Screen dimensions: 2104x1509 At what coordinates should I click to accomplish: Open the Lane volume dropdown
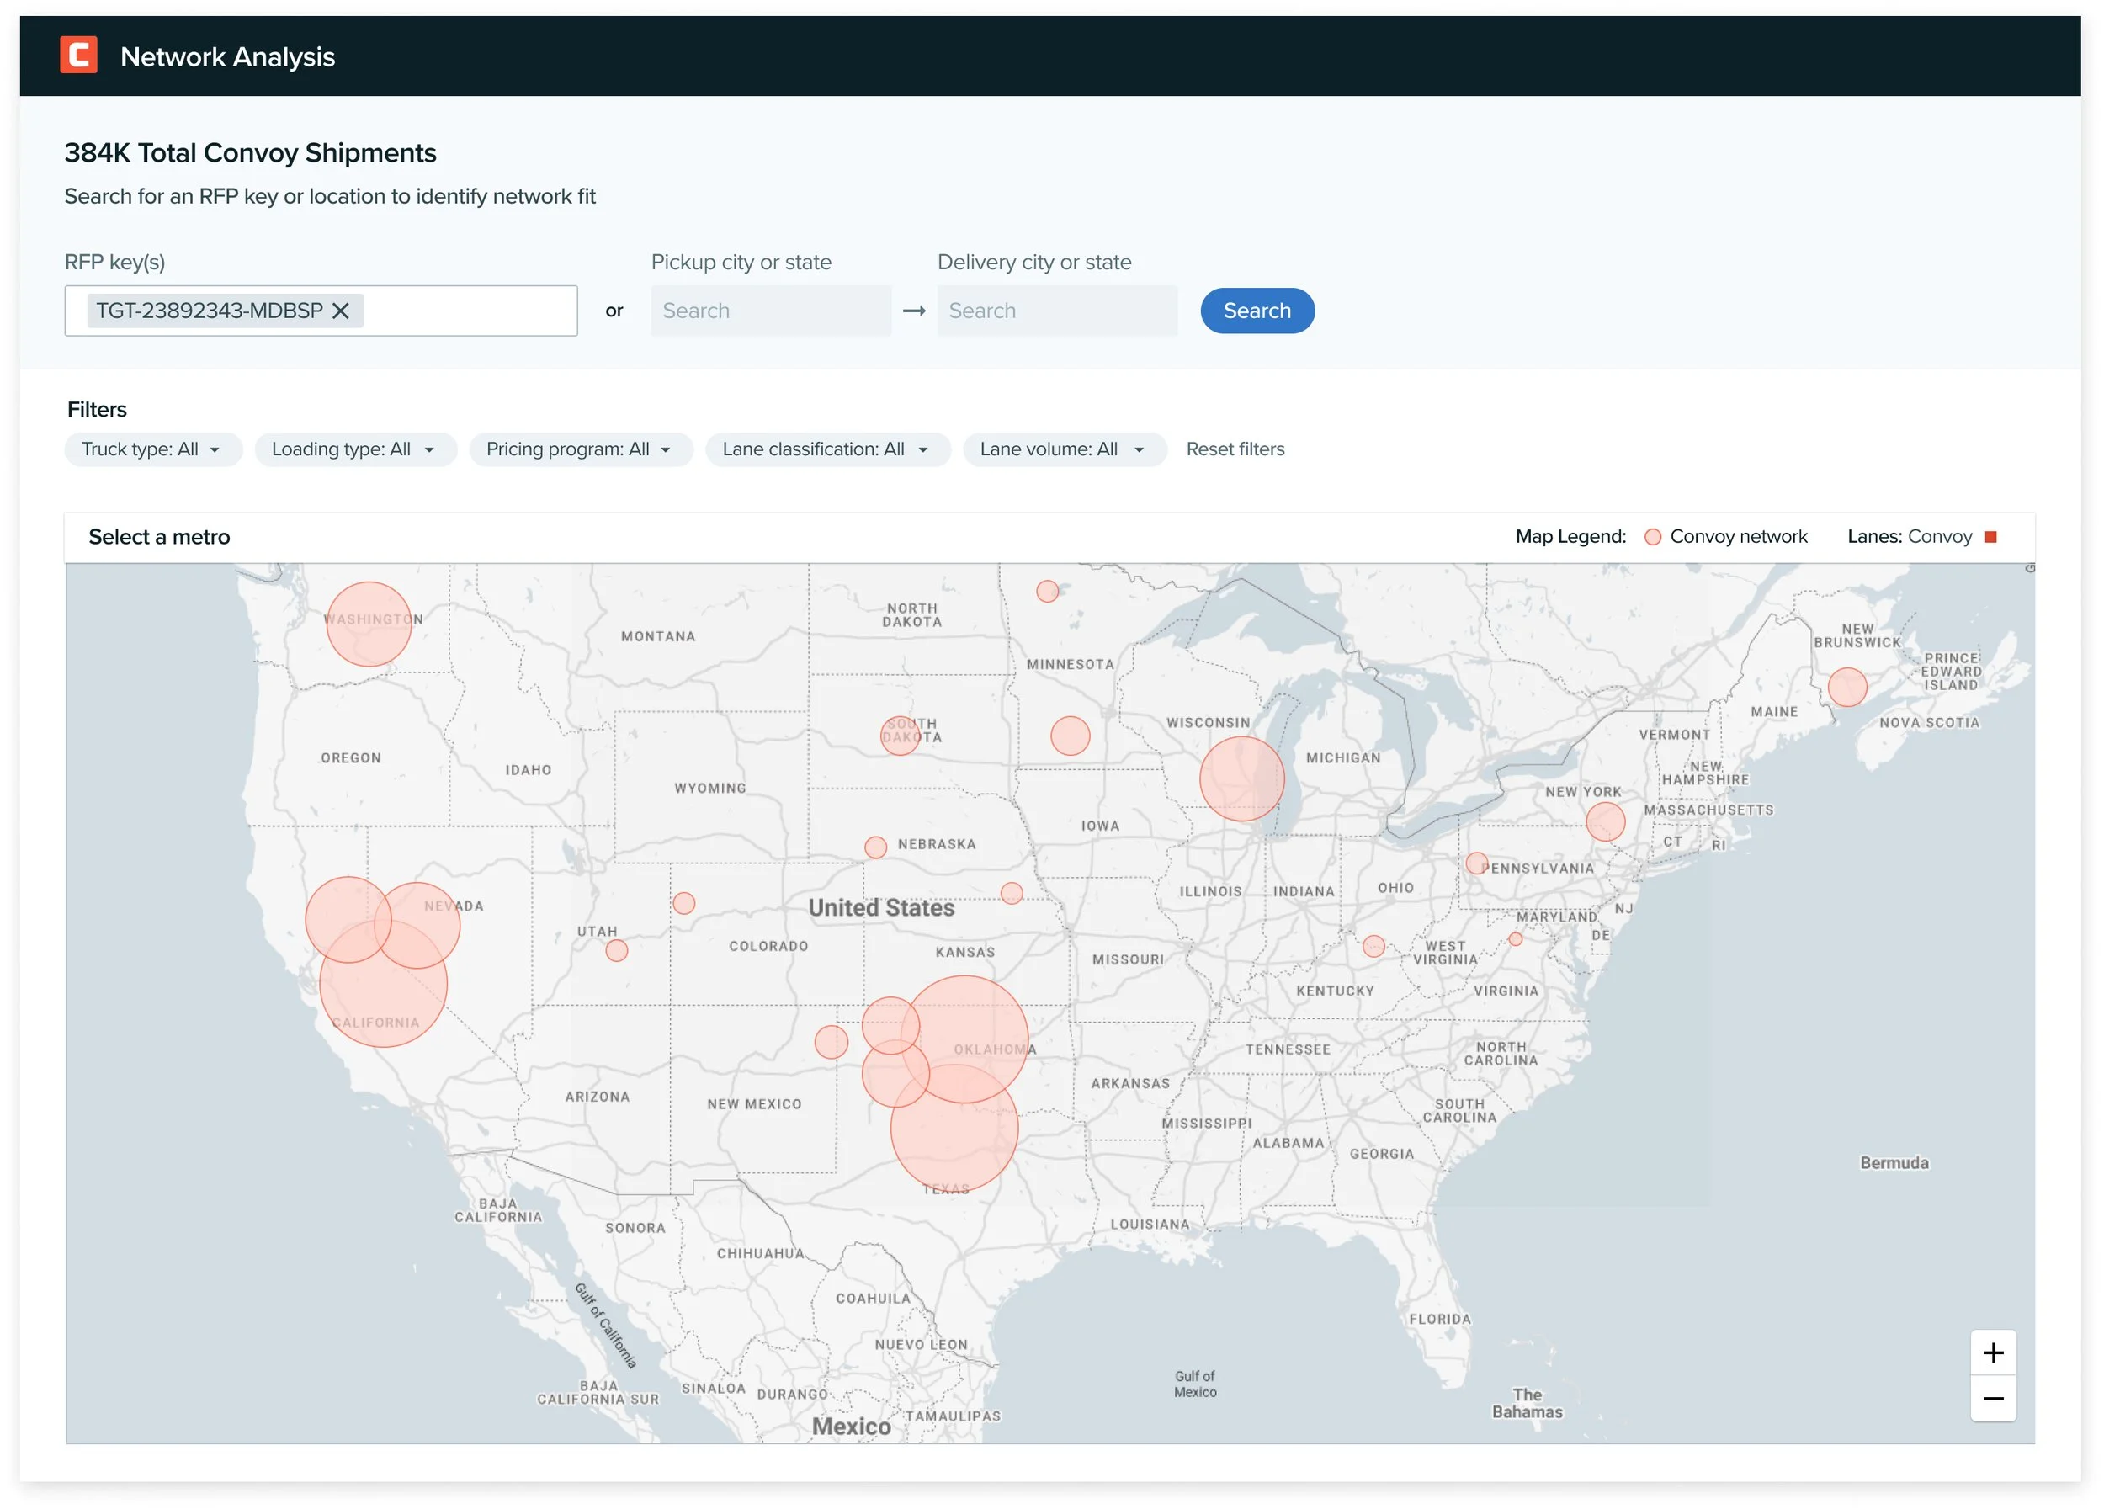tap(1063, 449)
